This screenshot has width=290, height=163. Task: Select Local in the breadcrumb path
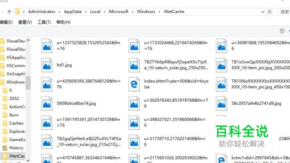[95, 12]
